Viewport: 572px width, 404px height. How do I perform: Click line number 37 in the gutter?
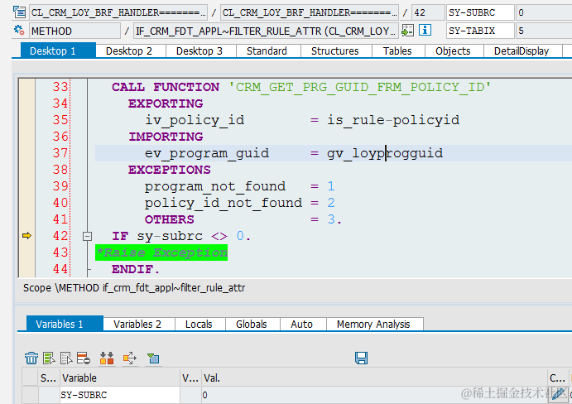pos(60,153)
